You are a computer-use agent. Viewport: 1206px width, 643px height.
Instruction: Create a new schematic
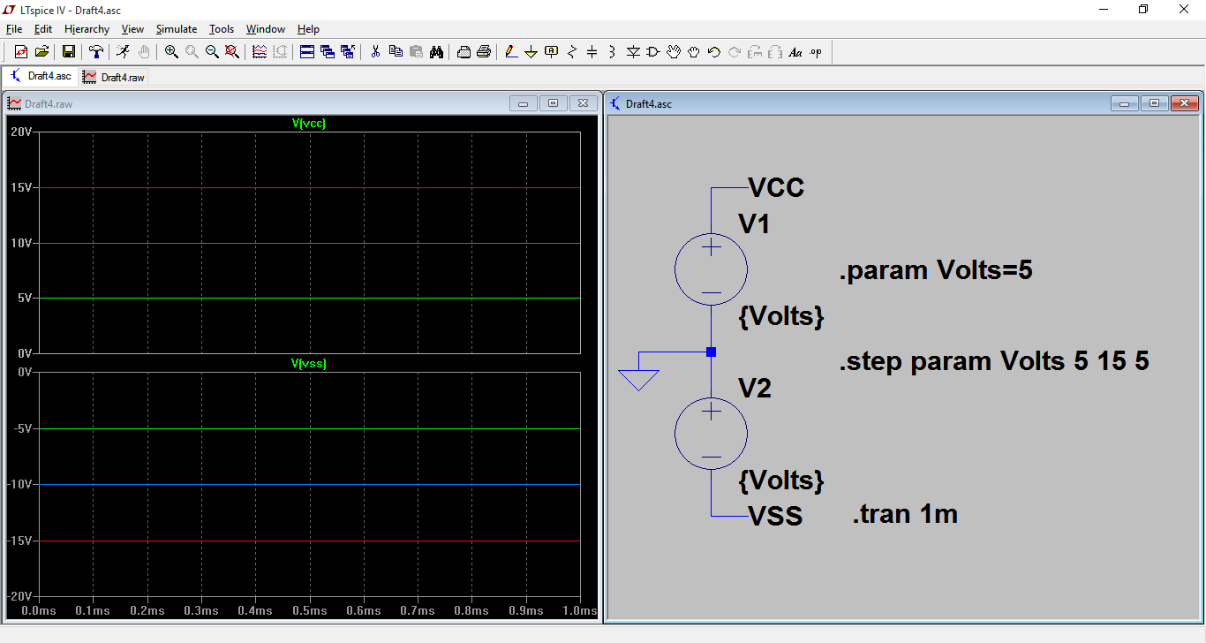point(21,52)
